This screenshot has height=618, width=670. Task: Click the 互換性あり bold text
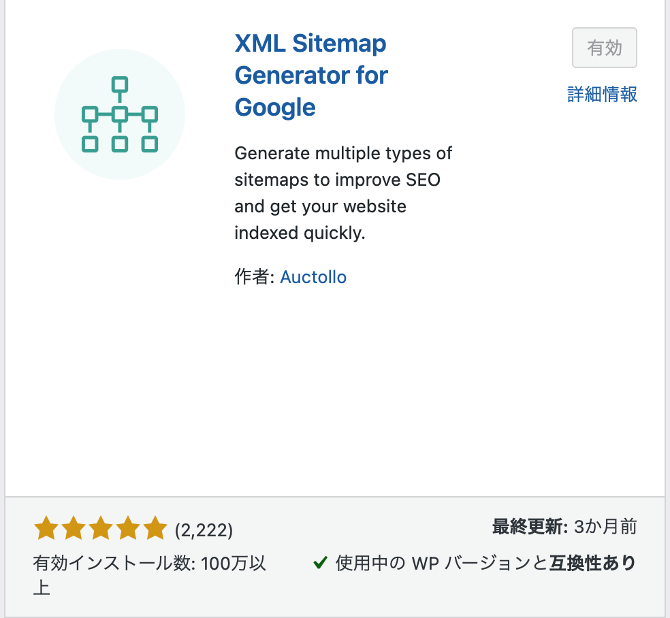click(x=593, y=563)
